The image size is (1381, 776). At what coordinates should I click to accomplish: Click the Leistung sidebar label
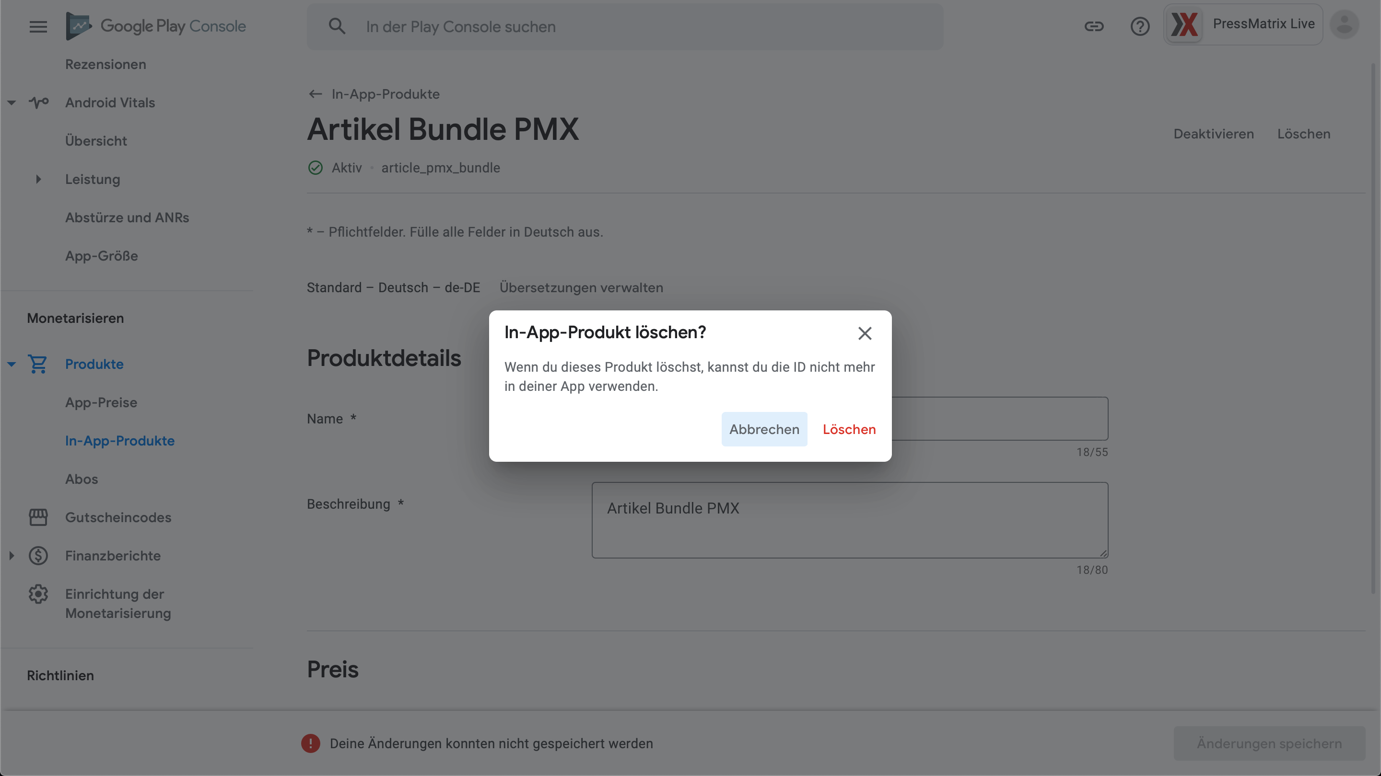pos(93,180)
